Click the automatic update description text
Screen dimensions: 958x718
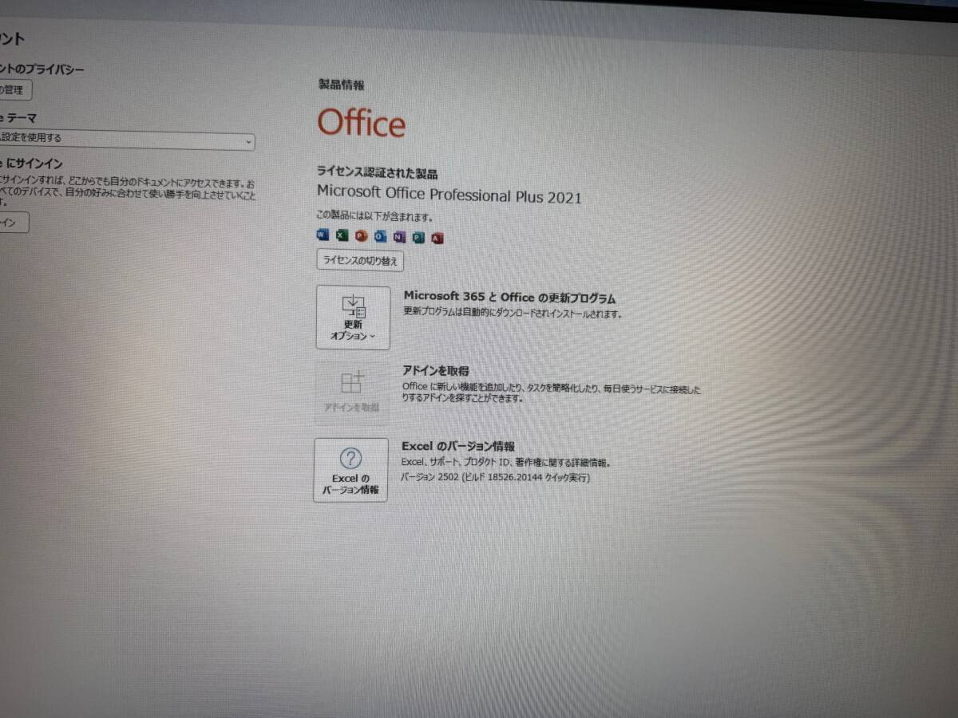[512, 314]
